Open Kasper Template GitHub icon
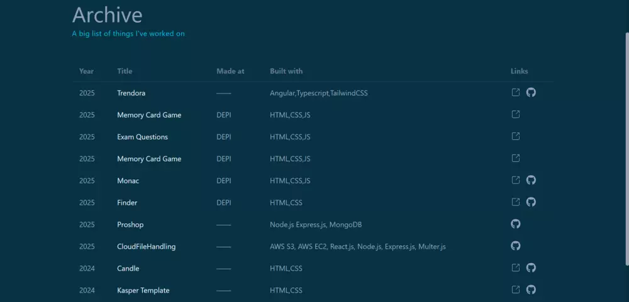The width and height of the screenshot is (629, 302). pos(531,290)
